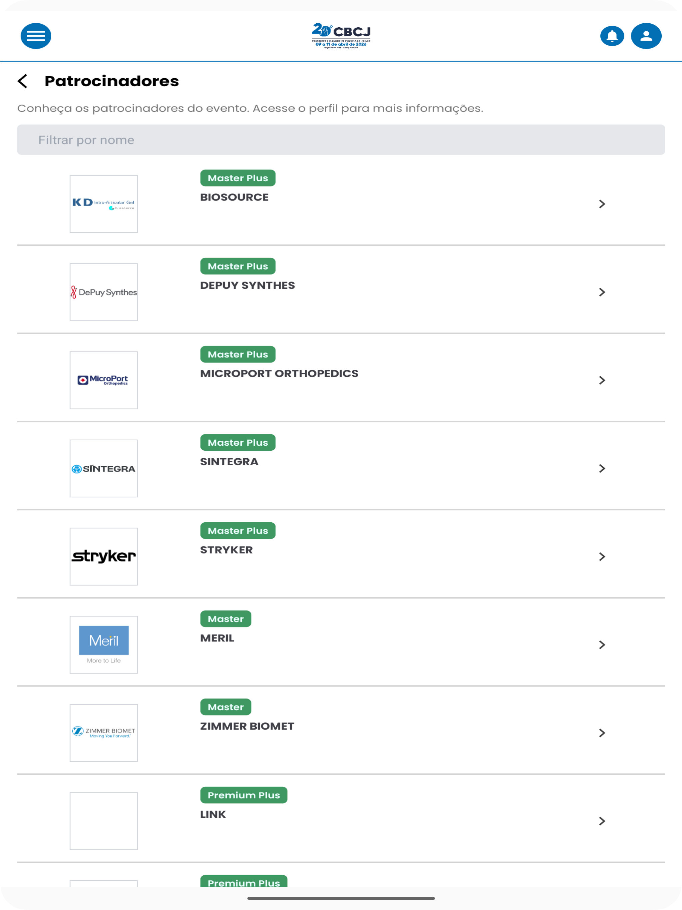Select the DEPUY SYNTHES sponsor name

247,285
